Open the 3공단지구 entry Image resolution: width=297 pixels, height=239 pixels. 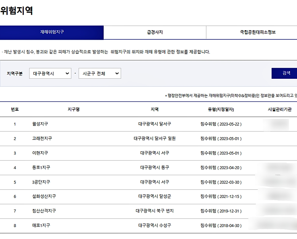point(41,182)
